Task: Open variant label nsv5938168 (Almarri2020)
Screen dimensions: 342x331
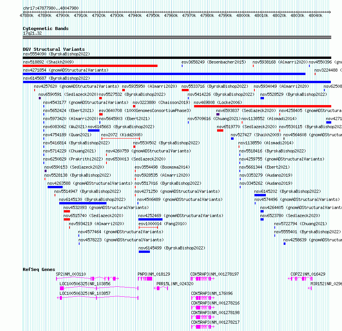Action: [280, 62]
